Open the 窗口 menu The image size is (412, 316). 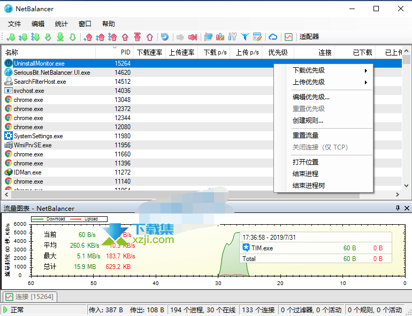click(85, 24)
